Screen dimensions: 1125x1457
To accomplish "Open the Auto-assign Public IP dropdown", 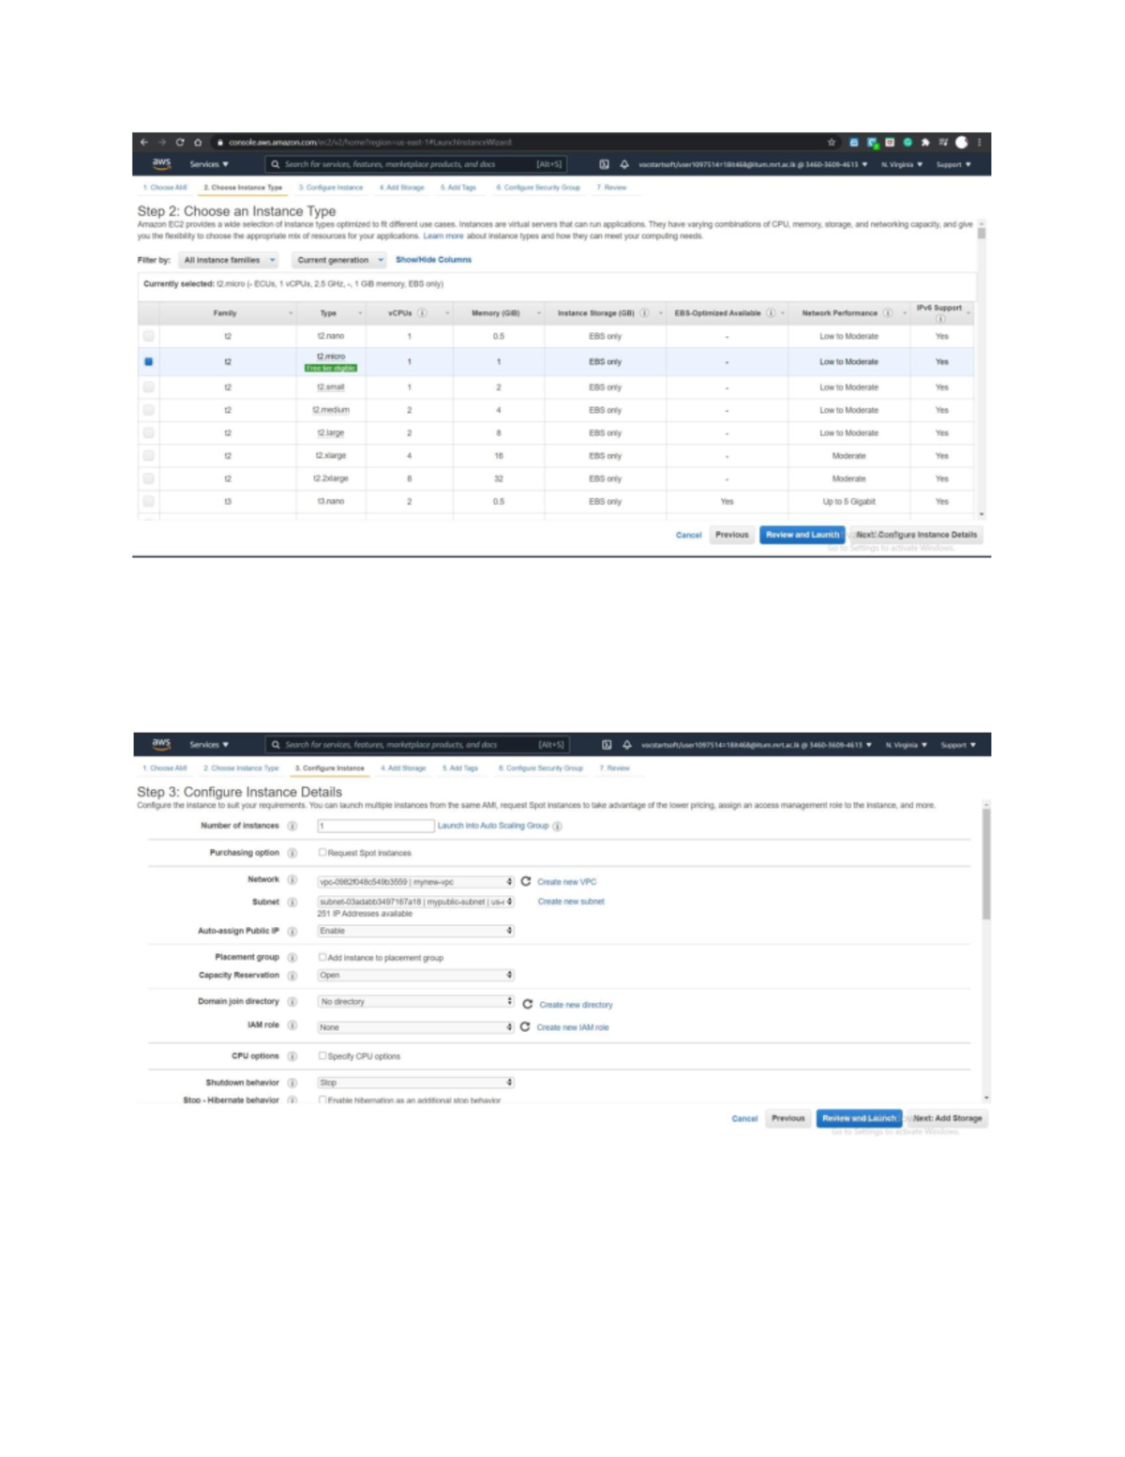I will (x=415, y=931).
